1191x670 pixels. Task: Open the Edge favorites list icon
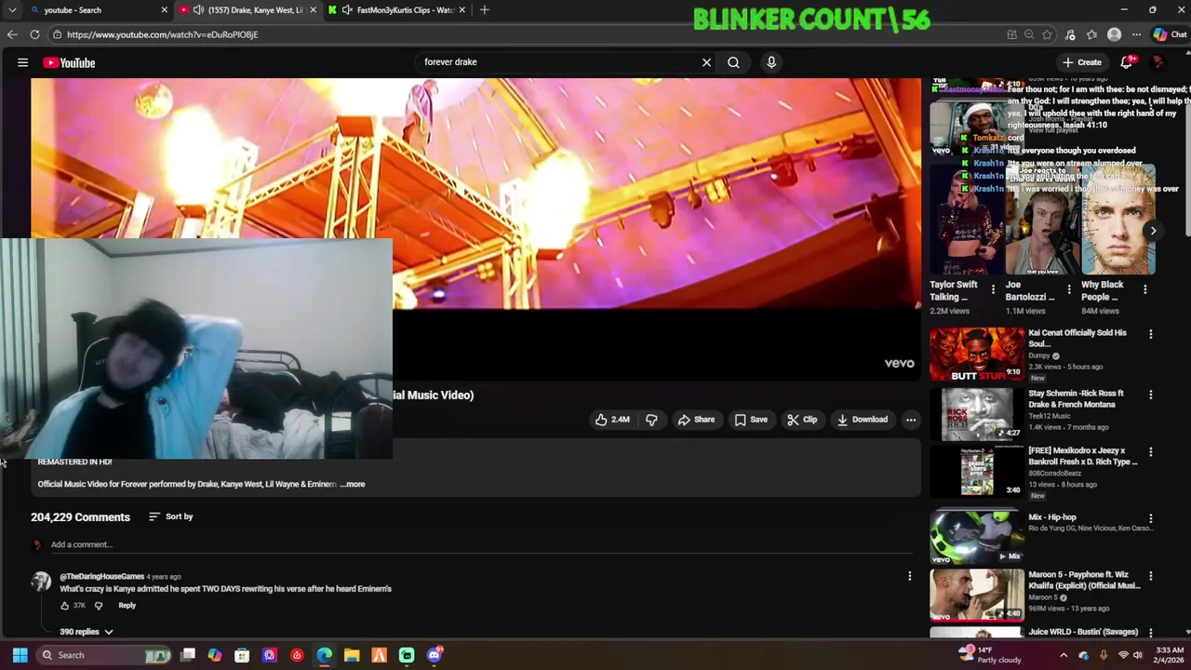coord(1091,34)
